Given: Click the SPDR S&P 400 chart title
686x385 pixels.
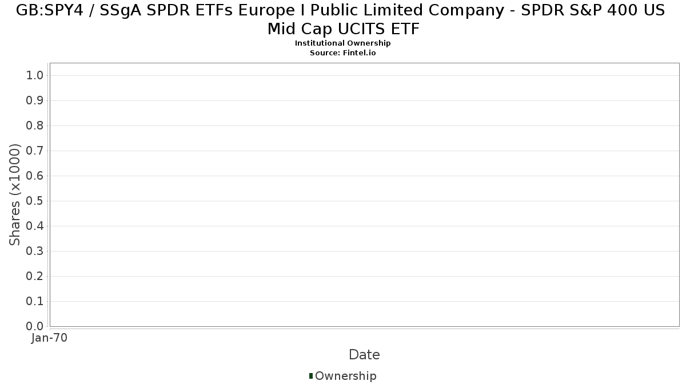Looking at the screenshot, I should 342,19.
